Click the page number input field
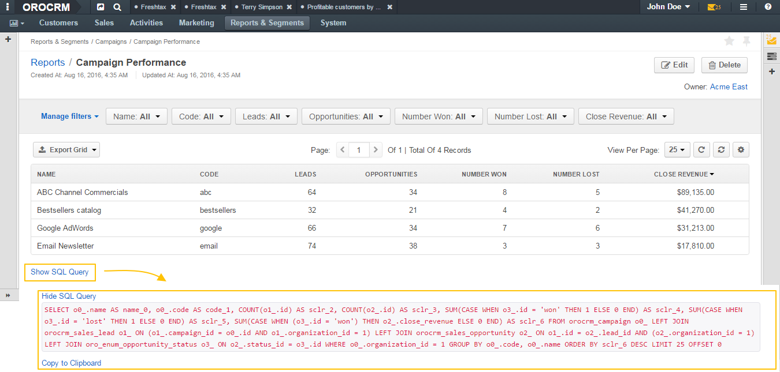 [x=359, y=150]
